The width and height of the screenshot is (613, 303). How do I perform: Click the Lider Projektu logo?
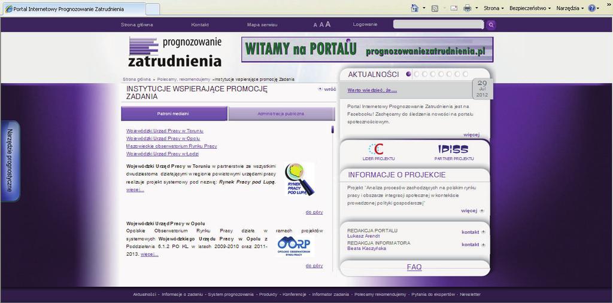click(x=377, y=149)
